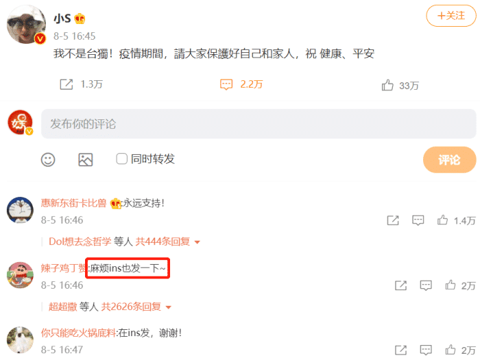The width and height of the screenshot is (480, 358).
Task: Open the emoji picker smiley icon
Action: [x=48, y=160]
